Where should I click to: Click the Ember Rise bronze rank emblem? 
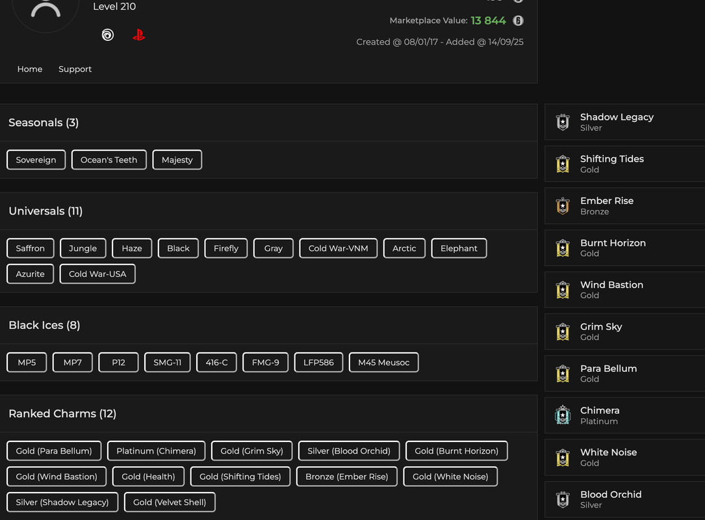tap(563, 205)
